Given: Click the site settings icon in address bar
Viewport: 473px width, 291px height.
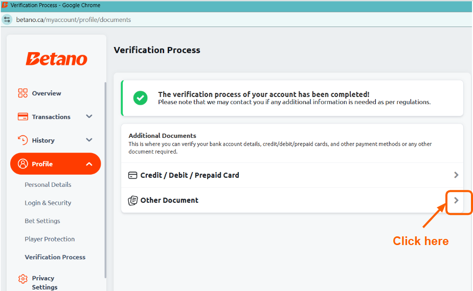Looking at the screenshot, I should click(7, 19).
